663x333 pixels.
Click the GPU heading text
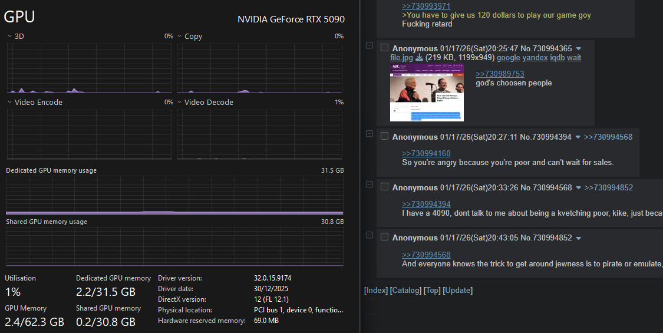tap(19, 17)
